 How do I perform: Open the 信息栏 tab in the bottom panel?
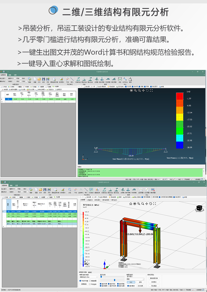coord(90,272)
